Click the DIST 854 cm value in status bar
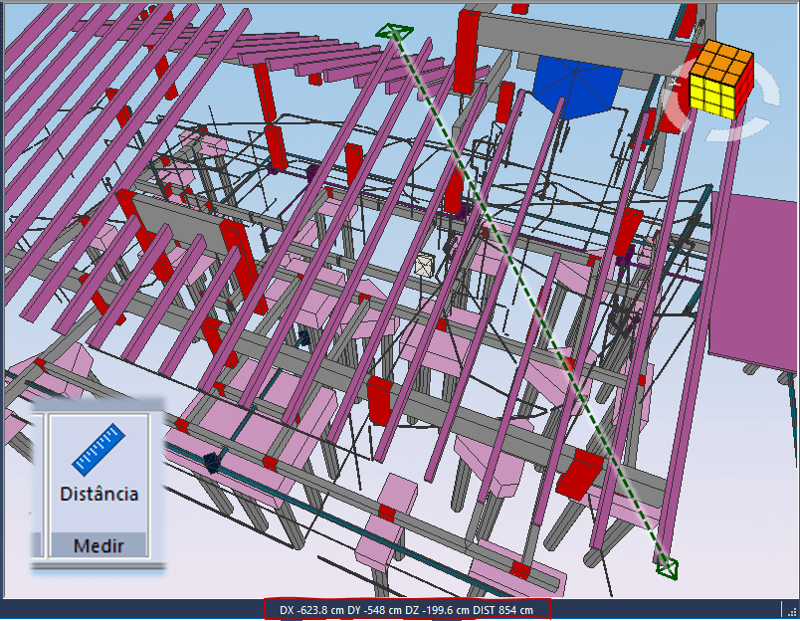The image size is (800, 621). point(502,610)
